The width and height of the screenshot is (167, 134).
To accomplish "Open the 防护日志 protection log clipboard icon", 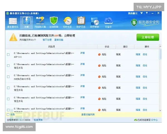I will point(81,22).
